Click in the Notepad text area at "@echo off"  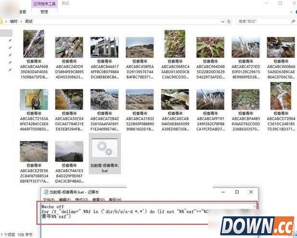click(x=52, y=207)
